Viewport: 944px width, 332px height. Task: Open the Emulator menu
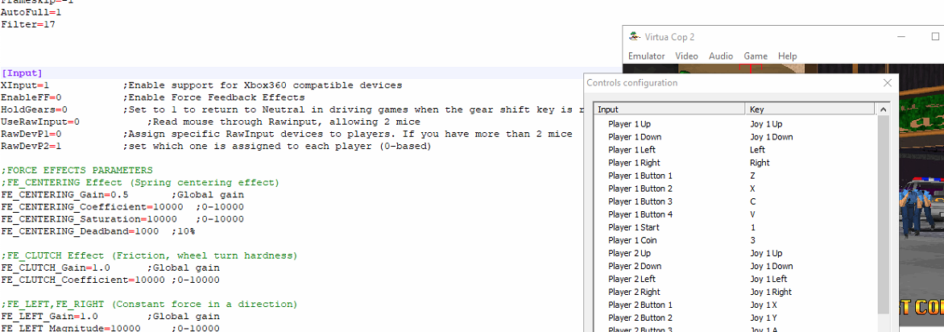coord(646,56)
